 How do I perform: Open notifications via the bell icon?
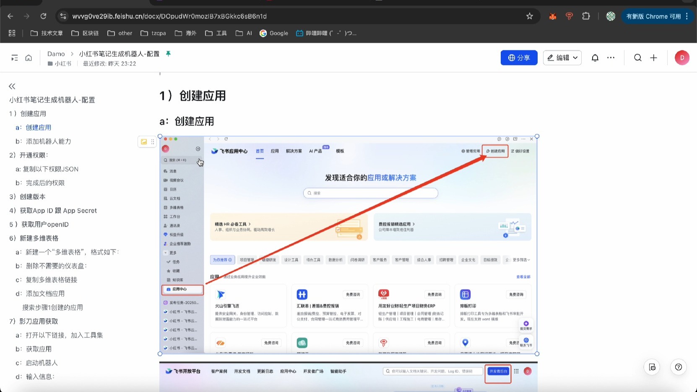[x=595, y=57]
